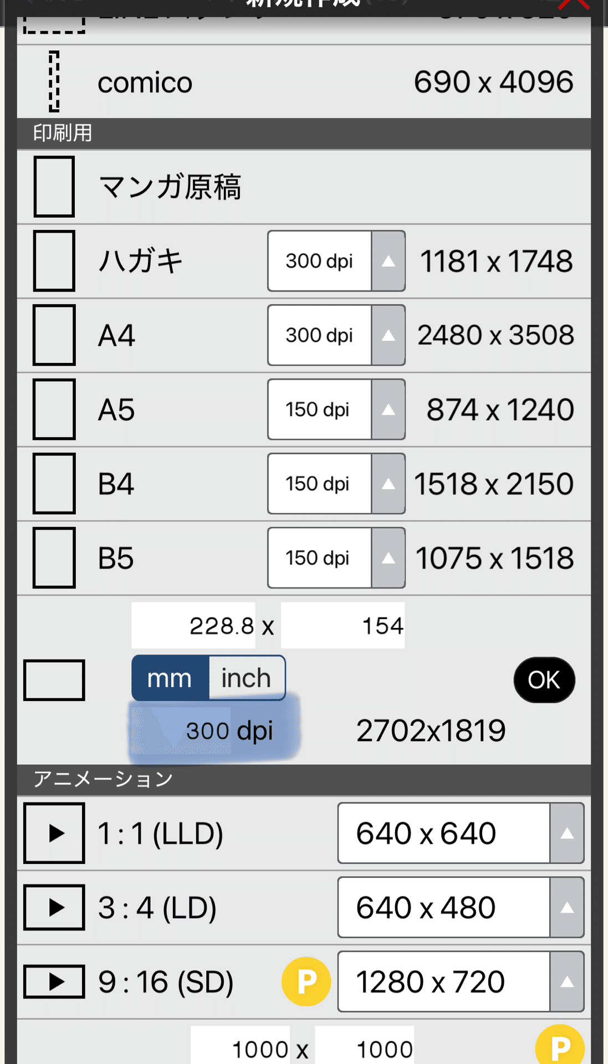Image resolution: width=608 pixels, height=1064 pixels.
Task: Tap the 1:1 (LLD) animation play icon
Action: click(x=54, y=833)
